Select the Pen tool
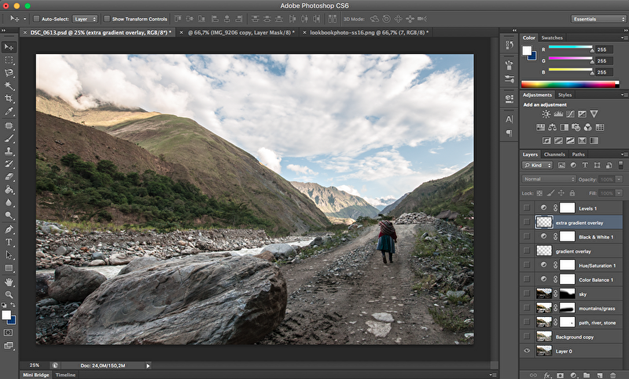 [x=9, y=229]
